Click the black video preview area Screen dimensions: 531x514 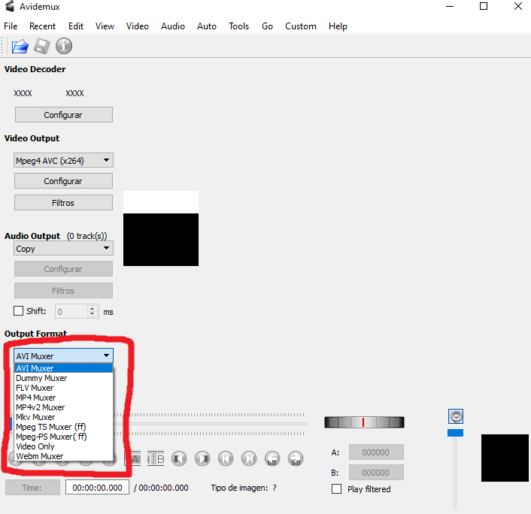click(161, 239)
